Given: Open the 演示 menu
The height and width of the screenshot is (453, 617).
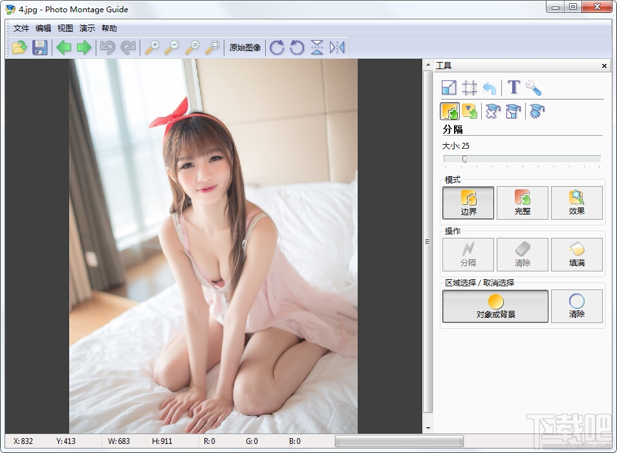Looking at the screenshot, I should 87,28.
